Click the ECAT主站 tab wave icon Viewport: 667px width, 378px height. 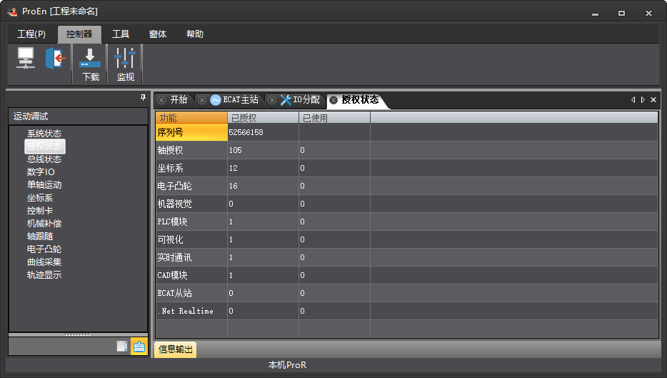pyautogui.click(x=216, y=100)
